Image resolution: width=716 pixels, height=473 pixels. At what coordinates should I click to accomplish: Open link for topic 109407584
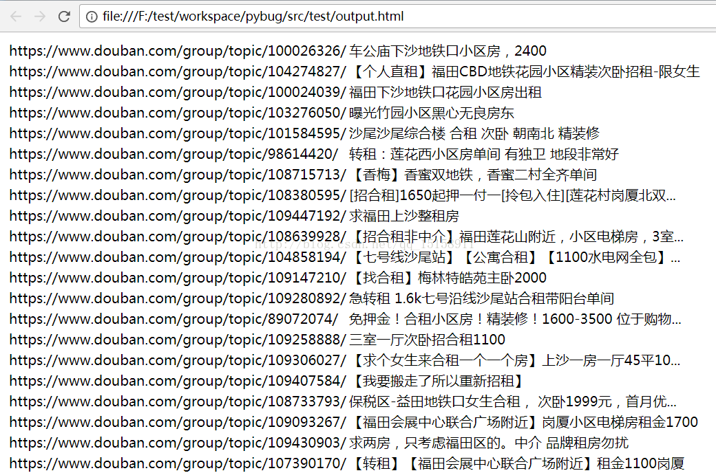(x=178, y=380)
